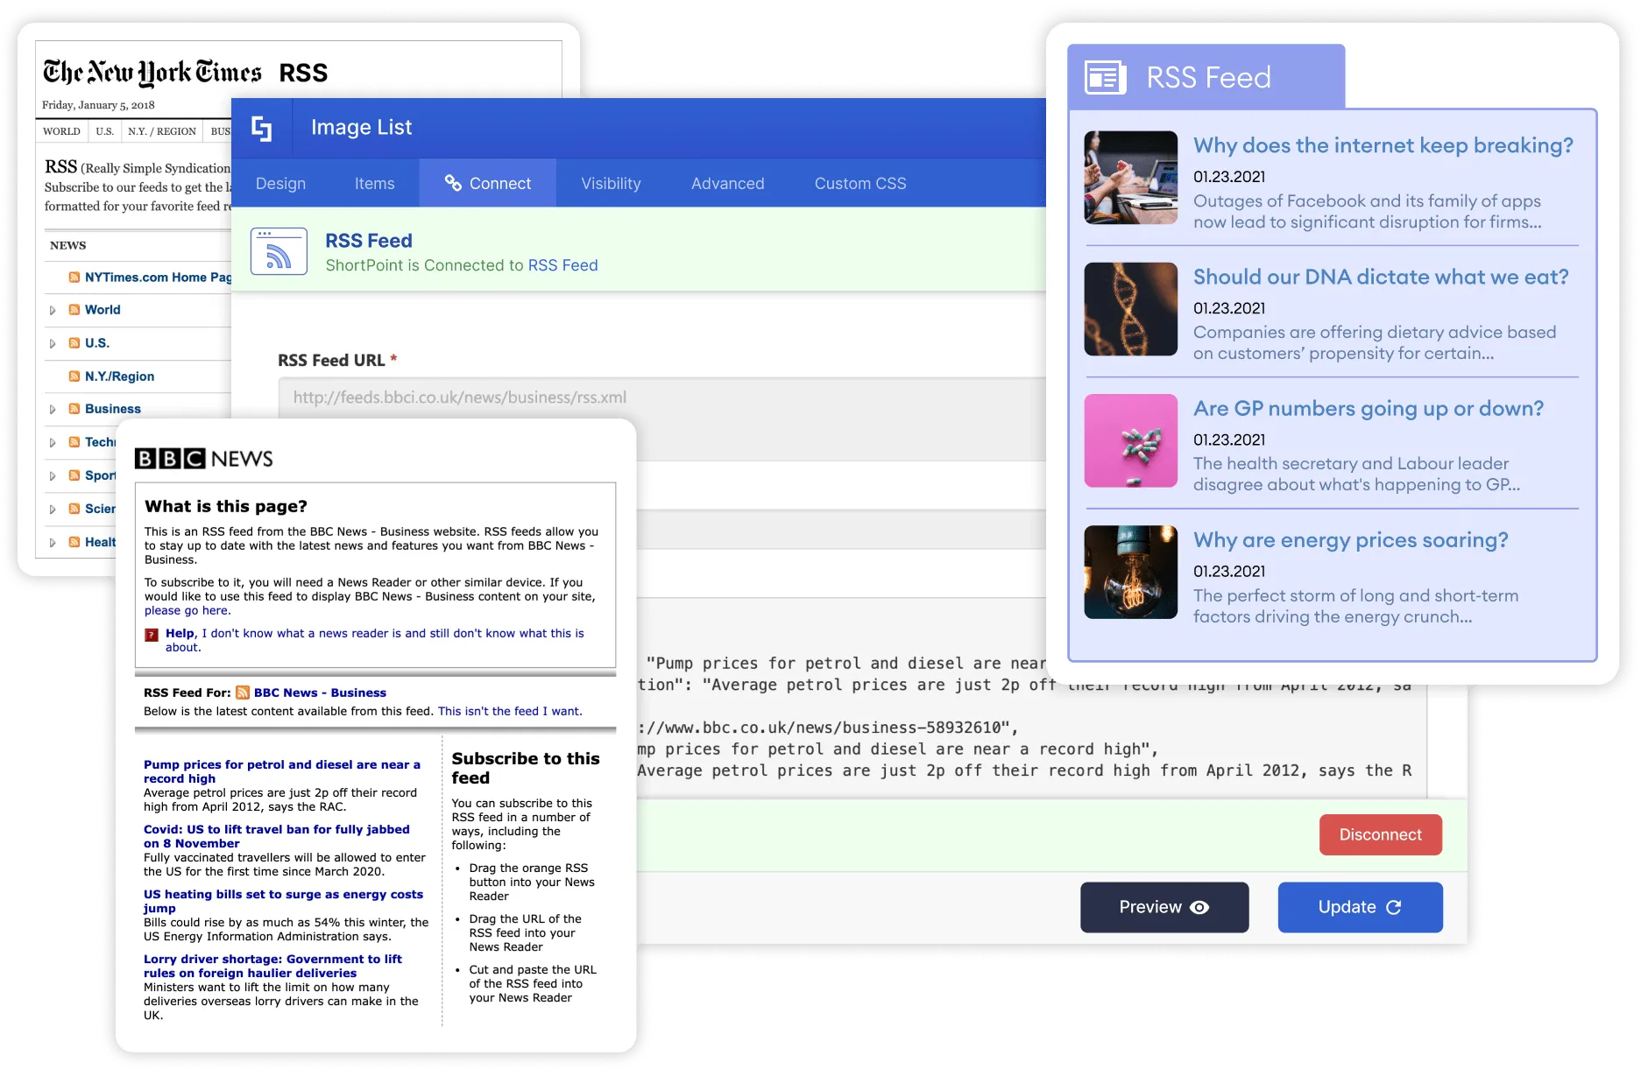Click the Preview button

coord(1164,907)
